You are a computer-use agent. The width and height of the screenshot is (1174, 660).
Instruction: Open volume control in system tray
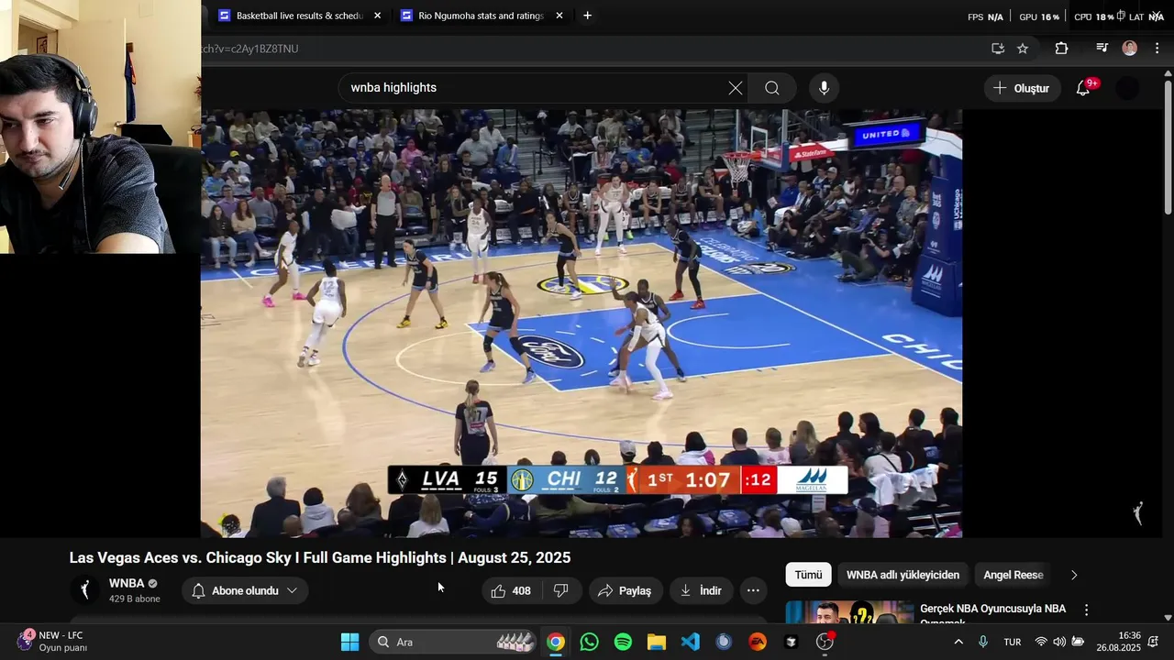[x=1059, y=642]
